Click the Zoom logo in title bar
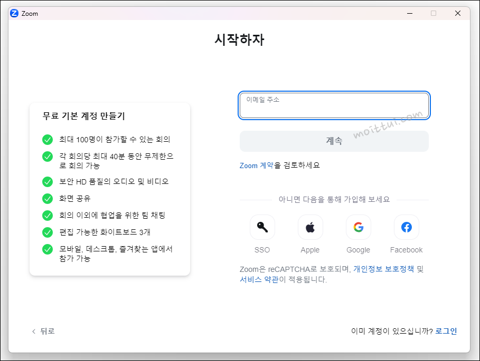The height and width of the screenshot is (361, 480). pos(14,13)
